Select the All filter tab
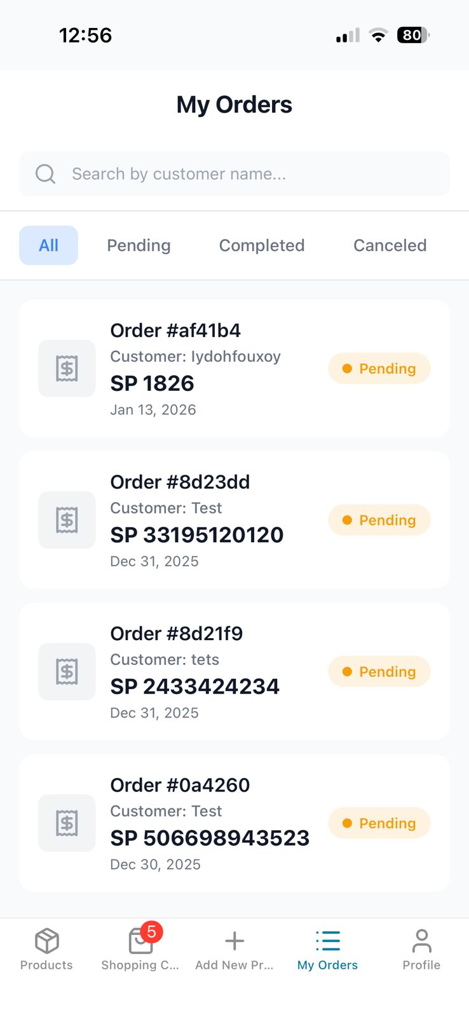The height and width of the screenshot is (1017, 469). point(48,245)
